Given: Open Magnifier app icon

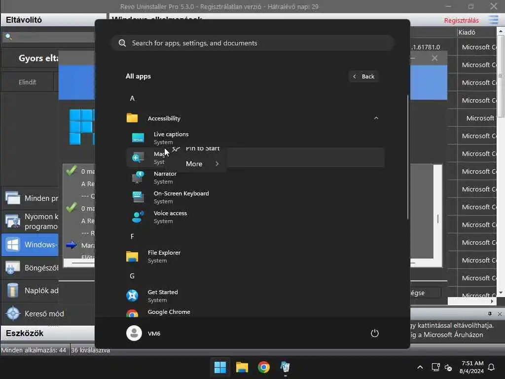Looking at the screenshot, I should [x=138, y=157].
